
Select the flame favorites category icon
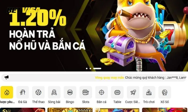click(x=7, y=92)
